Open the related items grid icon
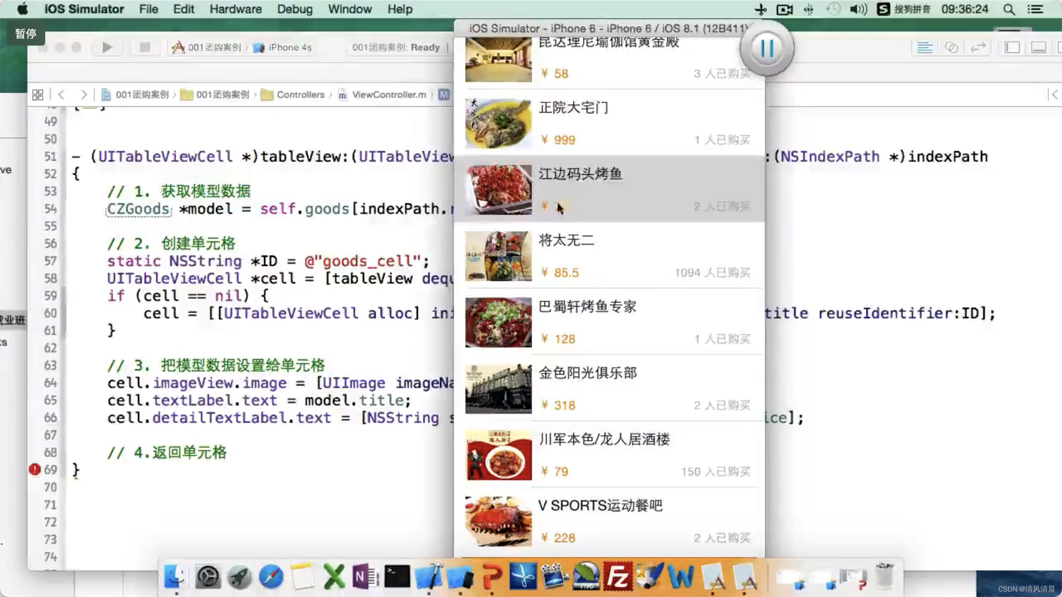 pos(37,95)
